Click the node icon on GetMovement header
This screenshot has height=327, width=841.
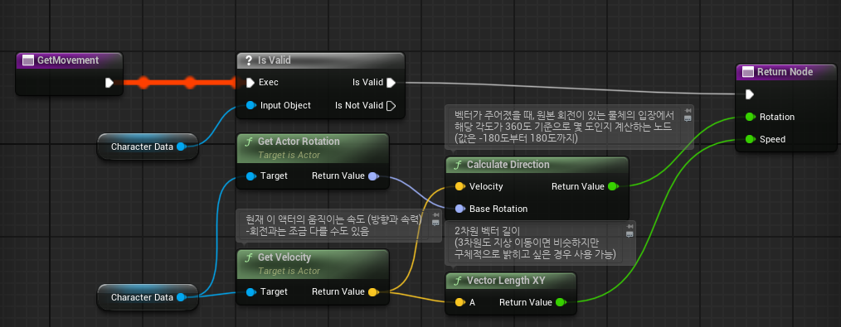(x=28, y=60)
